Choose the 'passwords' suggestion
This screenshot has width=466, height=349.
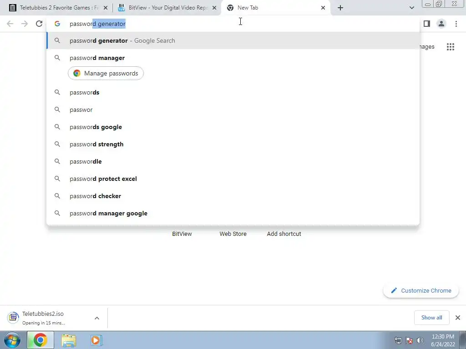pyautogui.click(x=233, y=92)
